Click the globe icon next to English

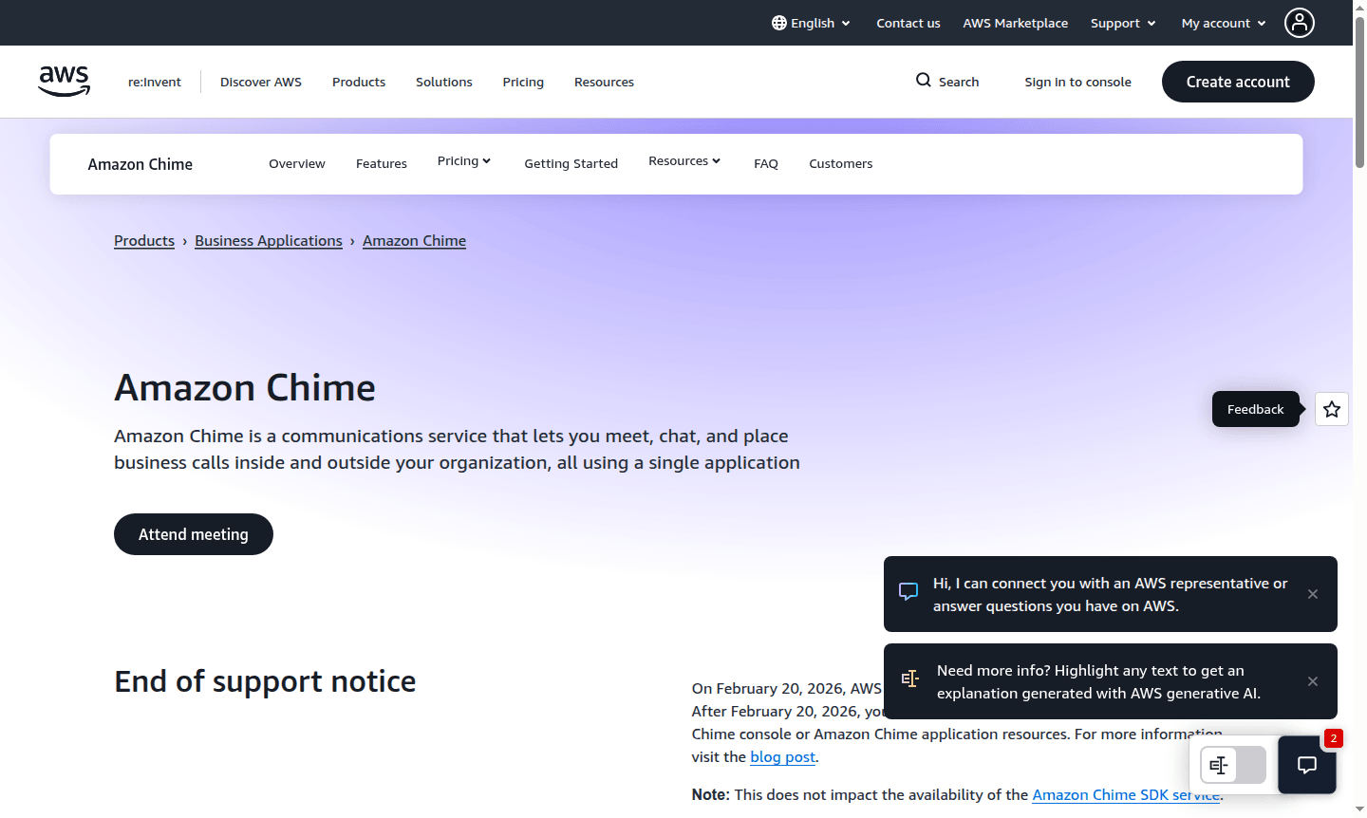[779, 23]
